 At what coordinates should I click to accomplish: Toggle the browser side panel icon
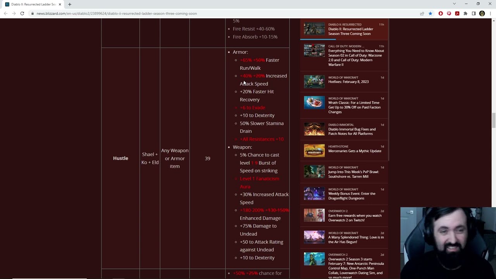(474, 14)
